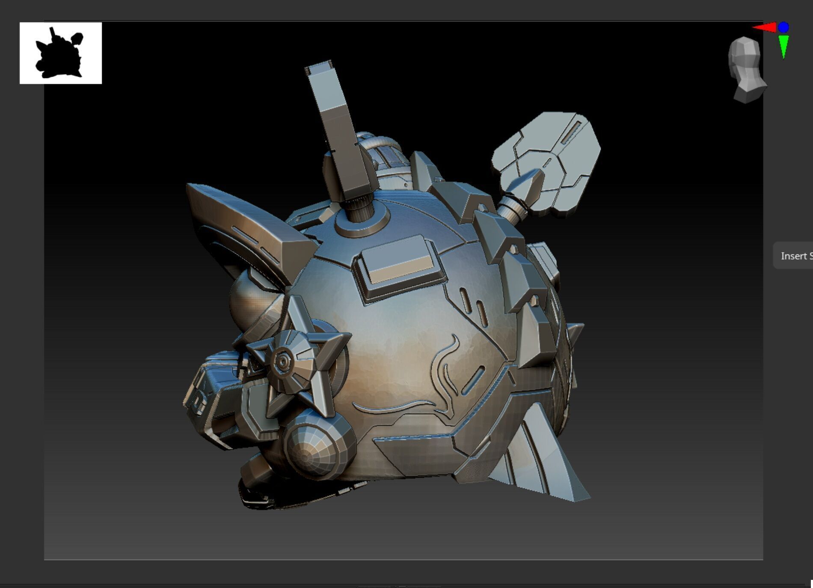The image size is (813, 588).
Task: Click the partially visible Insert button
Action: 793,256
